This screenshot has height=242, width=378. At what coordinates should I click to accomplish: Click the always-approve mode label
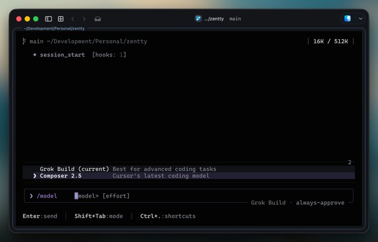click(x=320, y=203)
